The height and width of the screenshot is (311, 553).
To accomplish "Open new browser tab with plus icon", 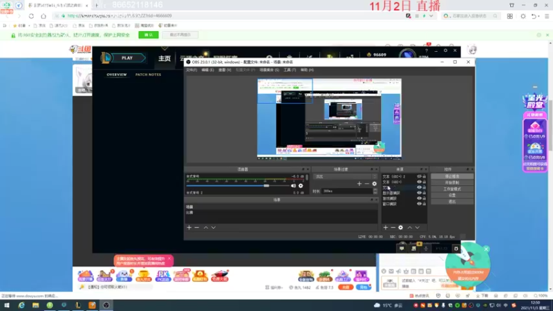I will [x=96, y=6].
